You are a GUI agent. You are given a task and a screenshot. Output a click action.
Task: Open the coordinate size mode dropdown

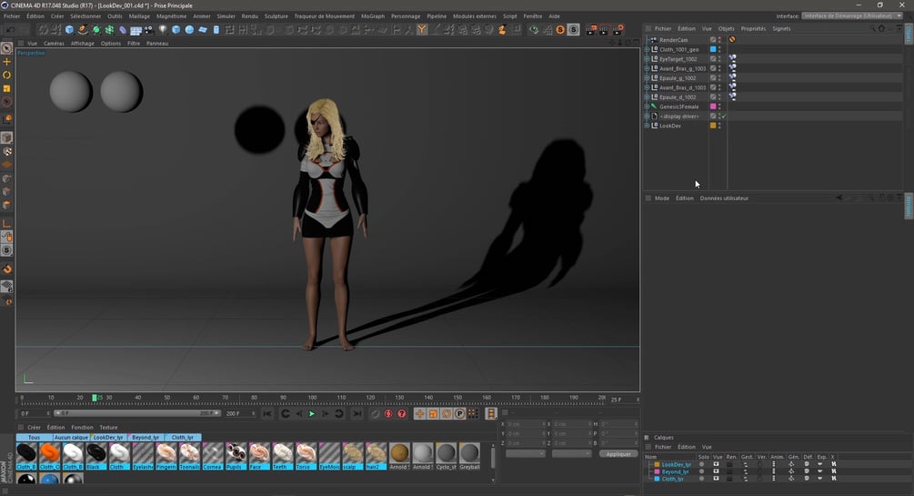click(x=571, y=453)
